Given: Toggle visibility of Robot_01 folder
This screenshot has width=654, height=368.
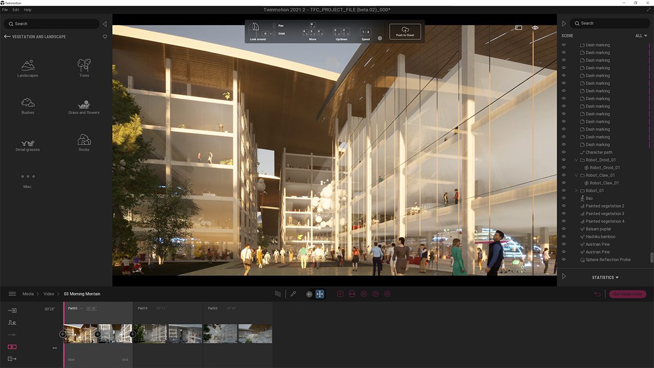Looking at the screenshot, I should 564,190.
